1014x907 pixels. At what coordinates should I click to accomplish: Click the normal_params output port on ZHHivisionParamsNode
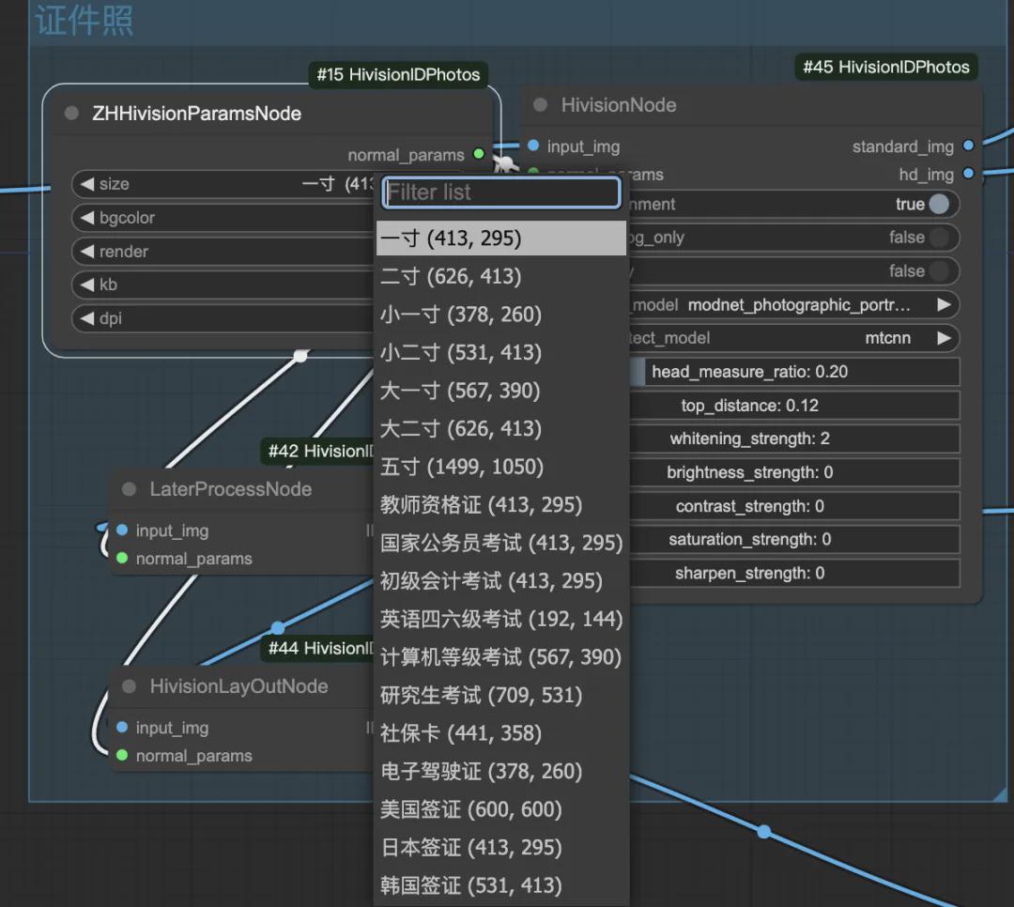(x=479, y=154)
